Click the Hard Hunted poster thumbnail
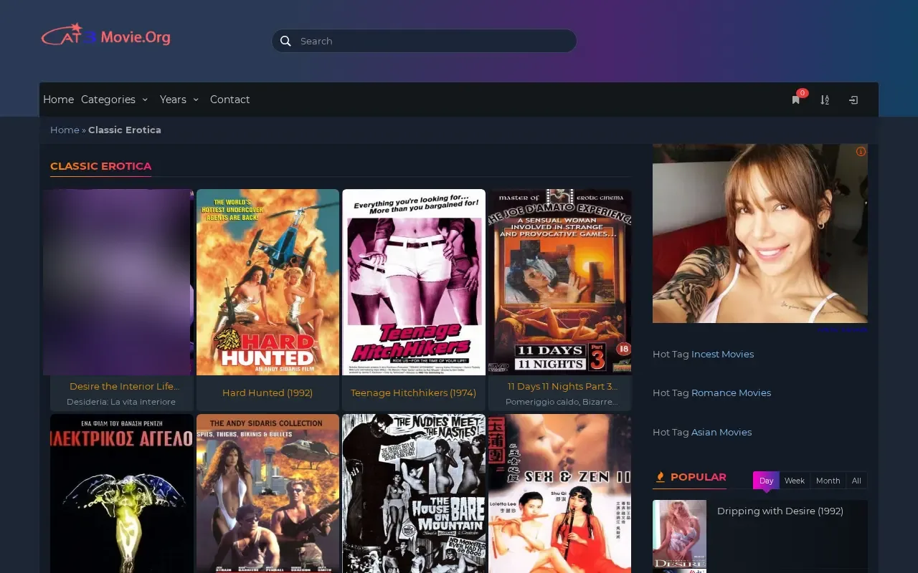The height and width of the screenshot is (573, 918). (268, 282)
